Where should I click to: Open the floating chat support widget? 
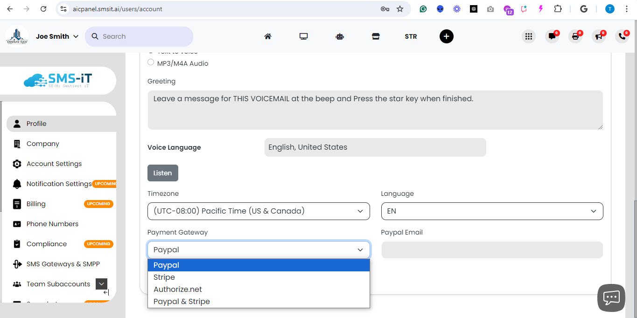pos(611,297)
